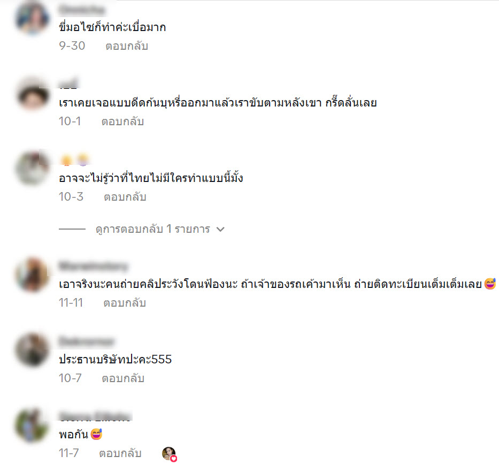The image size is (499, 464).
Task: Click ตอบกลับ under the 10-1 comment
Action: [122, 121]
